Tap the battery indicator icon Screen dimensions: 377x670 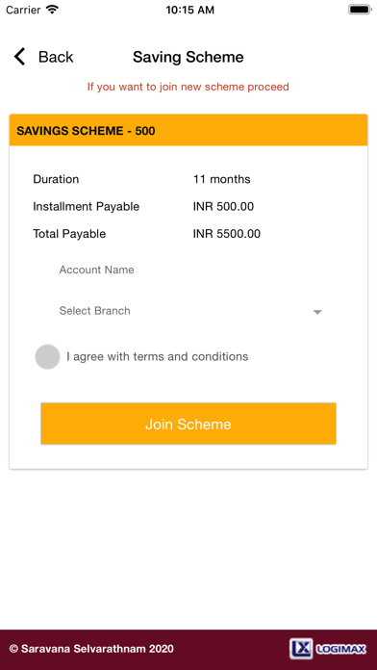click(360, 10)
